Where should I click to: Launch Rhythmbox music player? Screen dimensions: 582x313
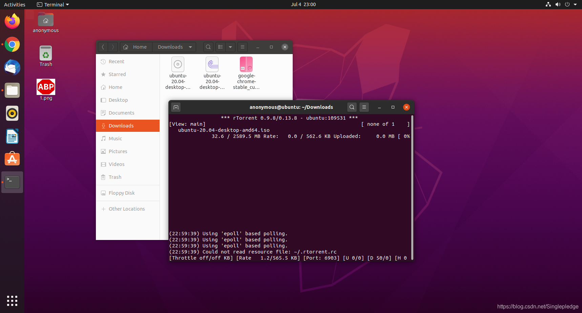(12, 113)
